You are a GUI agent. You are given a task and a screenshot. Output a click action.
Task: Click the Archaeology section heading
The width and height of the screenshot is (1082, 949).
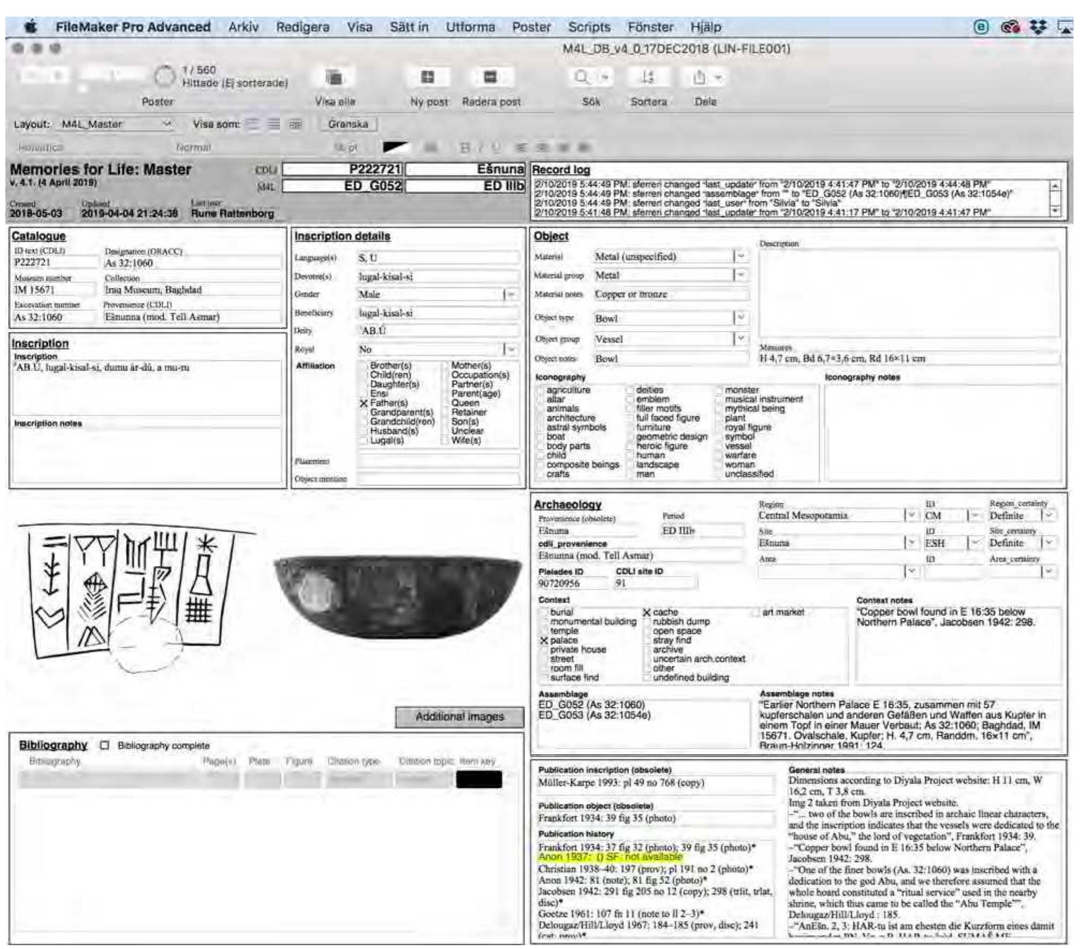click(568, 504)
